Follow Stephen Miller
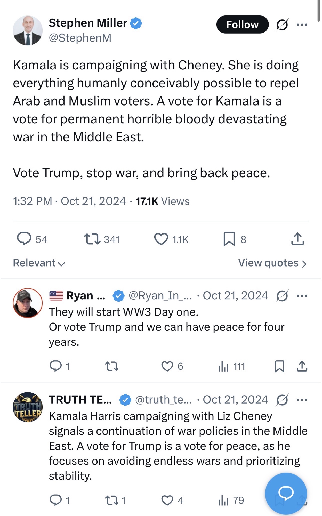Screen dimensions: 322x516 coord(242,25)
